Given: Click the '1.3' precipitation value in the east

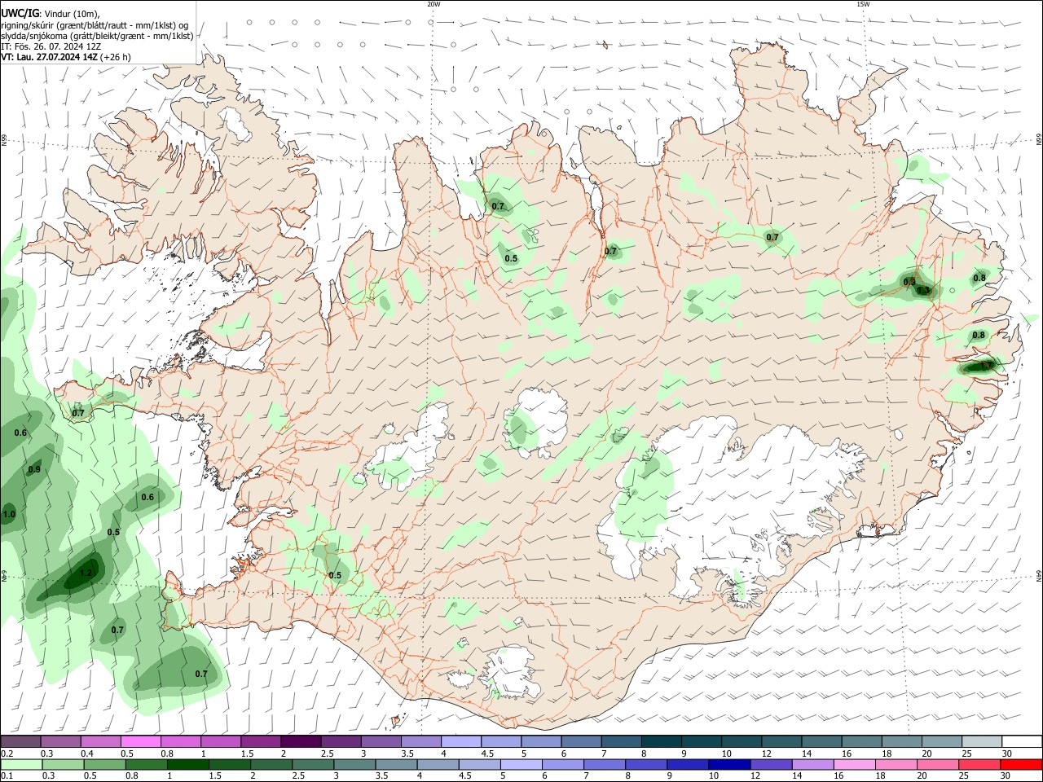Looking at the screenshot, I should [x=923, y=291].
